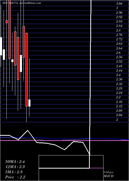Click the 2.68 price axis label

pos(119,44)
